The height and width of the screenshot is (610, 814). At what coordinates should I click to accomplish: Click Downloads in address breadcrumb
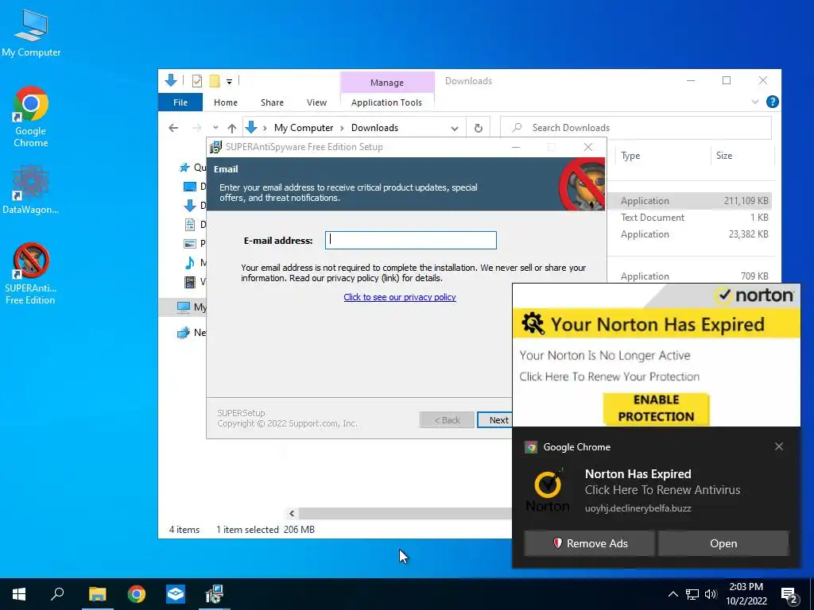click(374, 128)
